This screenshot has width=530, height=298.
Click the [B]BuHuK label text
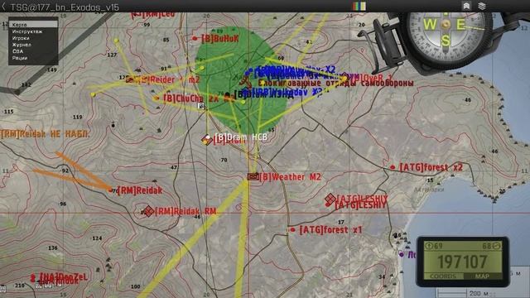point(220,39)
